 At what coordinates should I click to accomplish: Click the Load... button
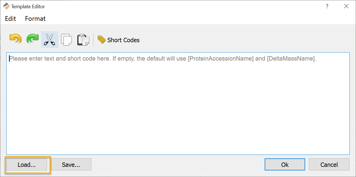click(x=27, y=165)
